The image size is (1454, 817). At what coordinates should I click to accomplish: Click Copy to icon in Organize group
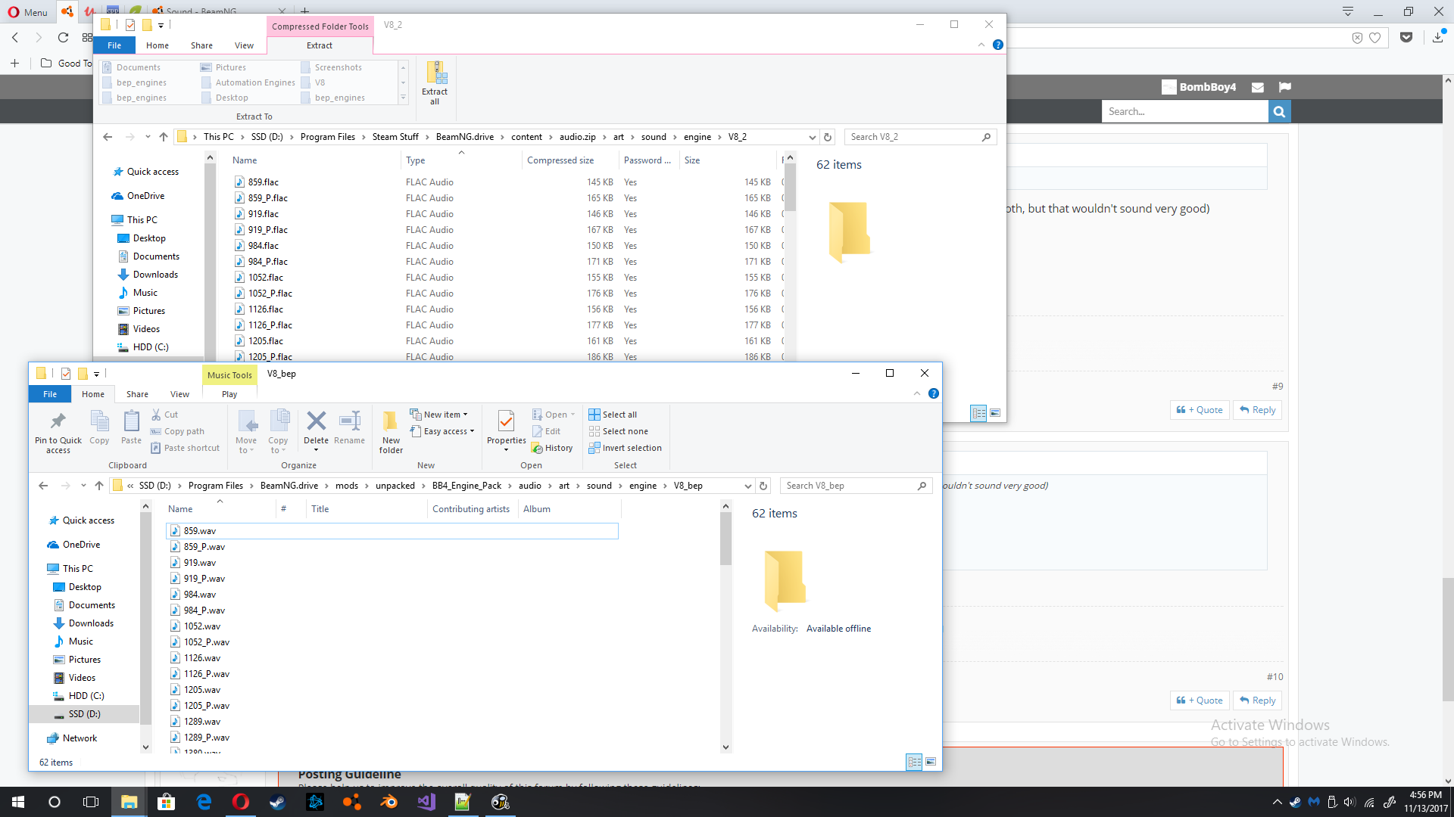point(278,432)
